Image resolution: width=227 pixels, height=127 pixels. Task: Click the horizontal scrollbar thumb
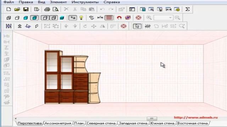(x=152, y=119)
